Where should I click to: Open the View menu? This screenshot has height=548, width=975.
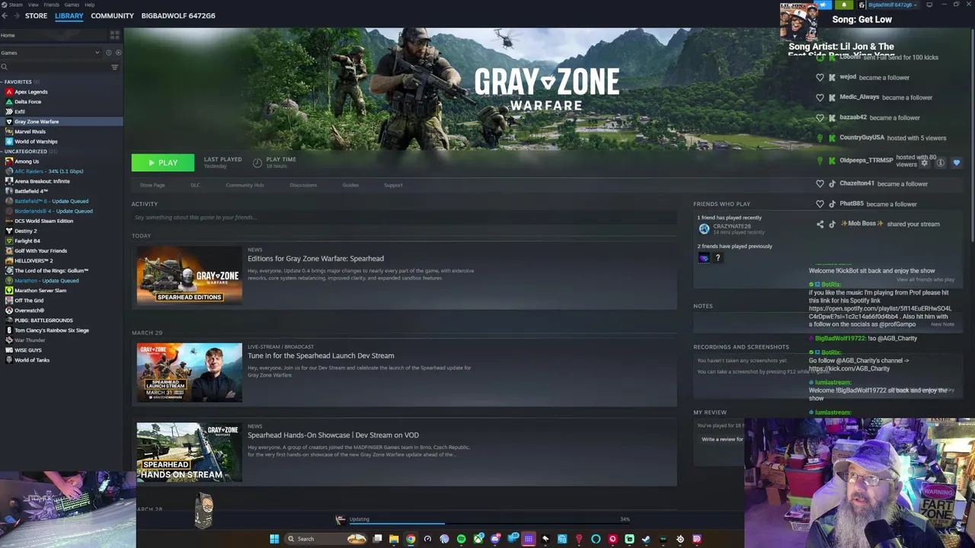[x=33, y=5]
